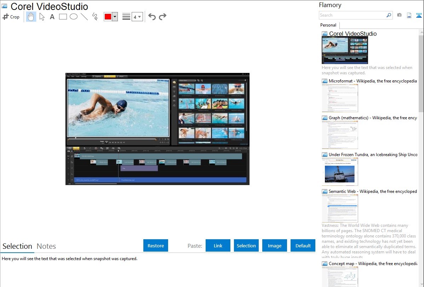The height and width of the screenshot is (287, 424).
Task: Click the Selection paste button
Action: (x=246, y=246)
